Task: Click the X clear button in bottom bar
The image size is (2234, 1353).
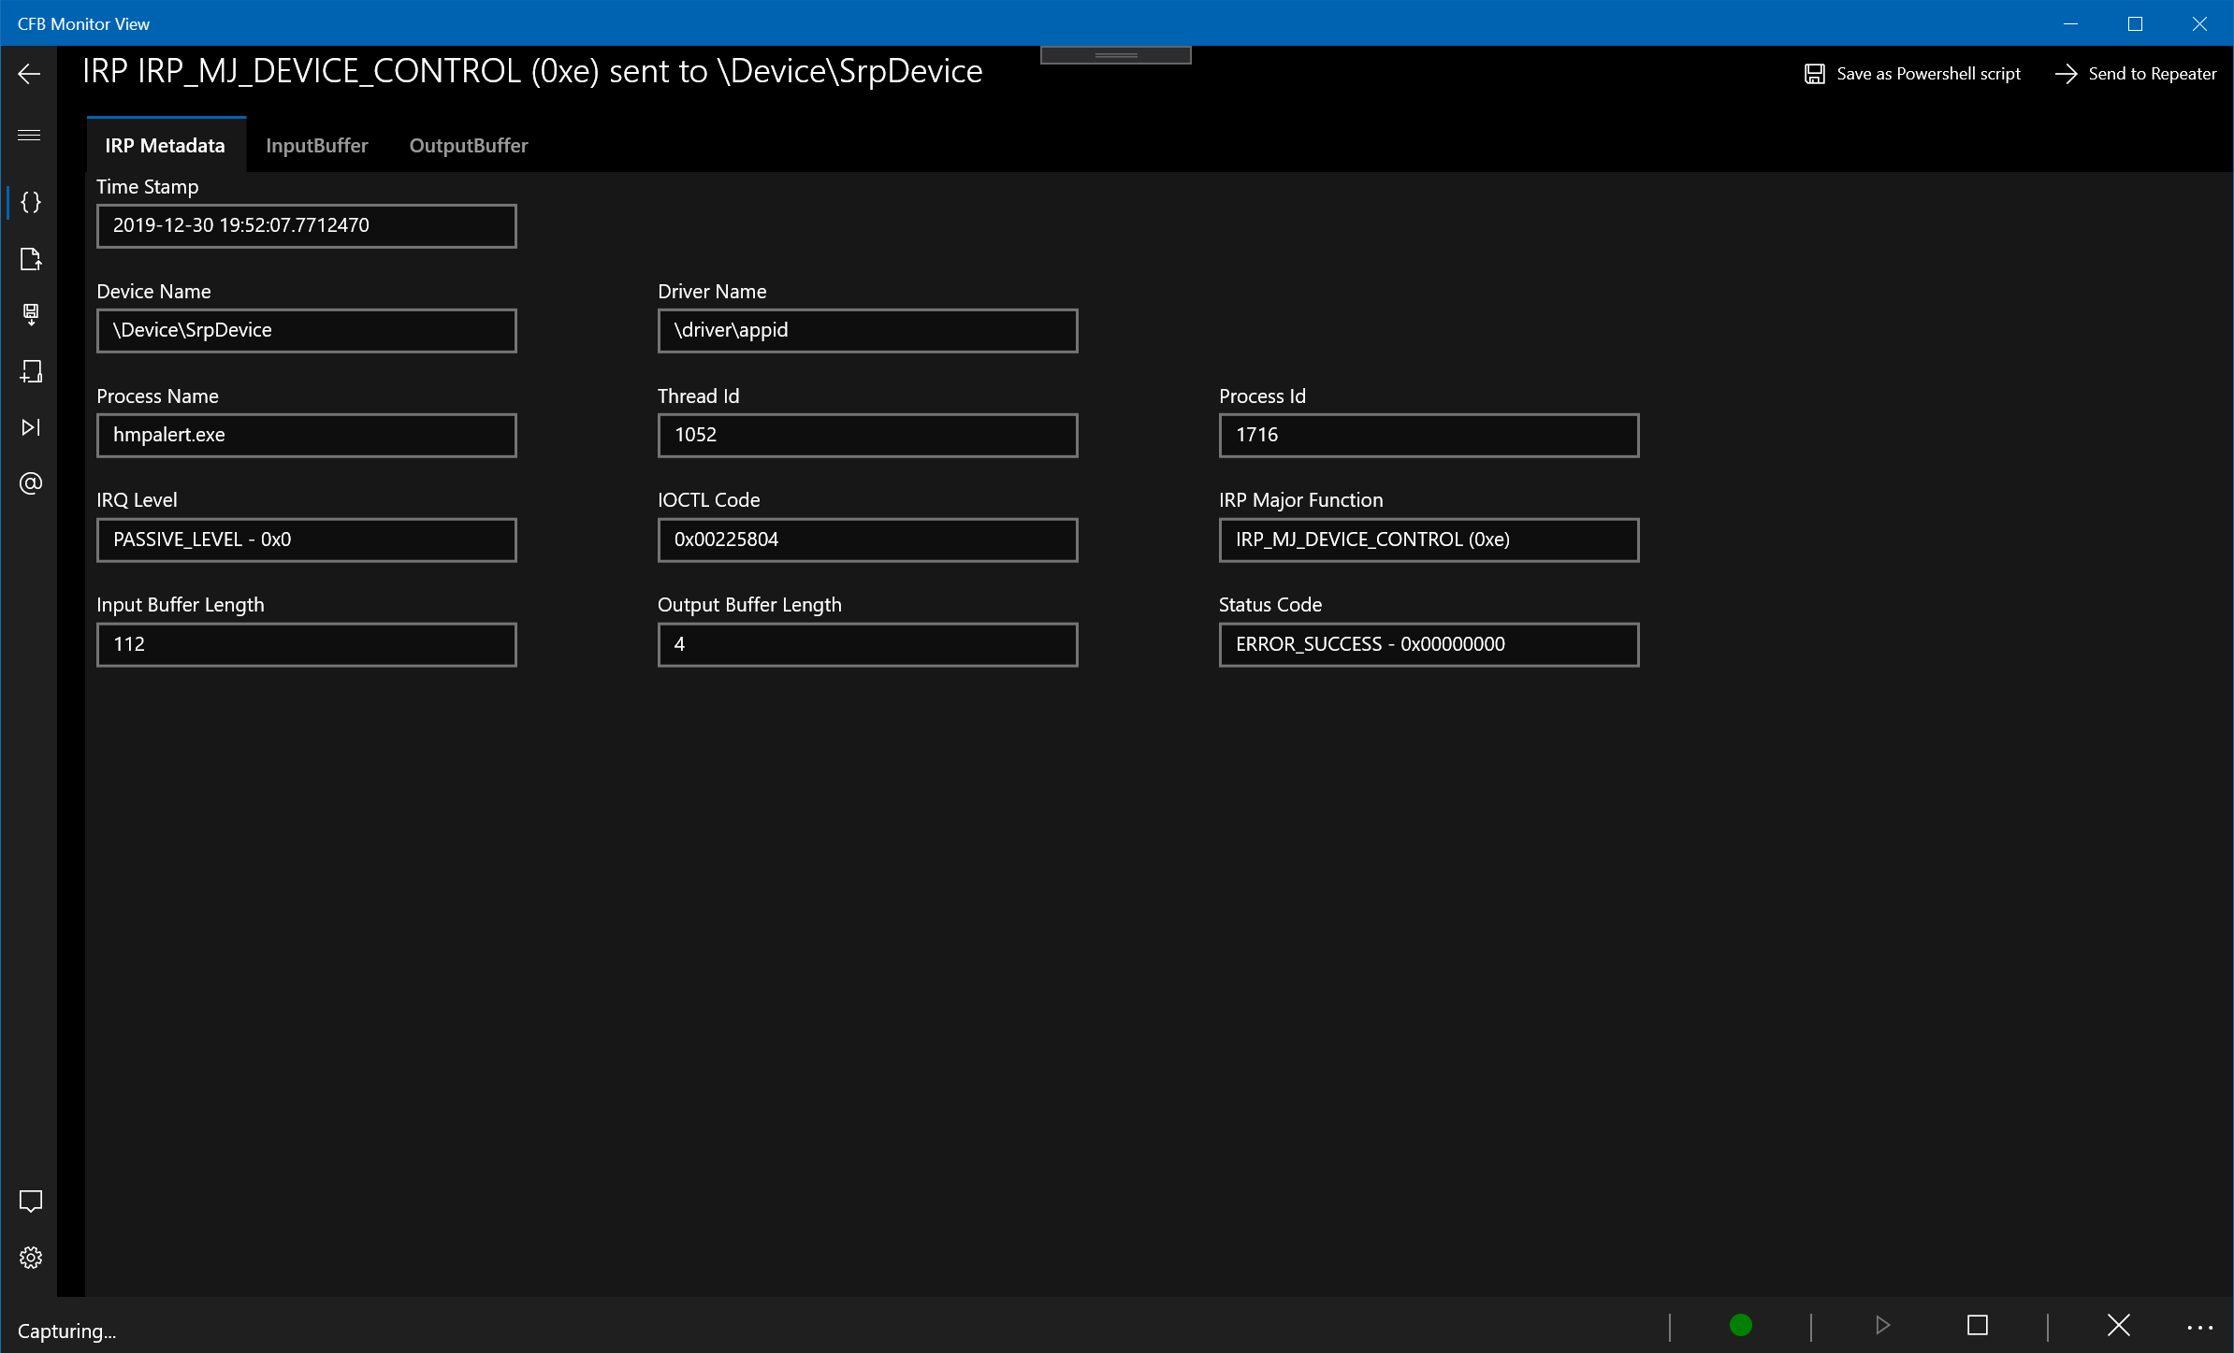Action: 2118,1325
